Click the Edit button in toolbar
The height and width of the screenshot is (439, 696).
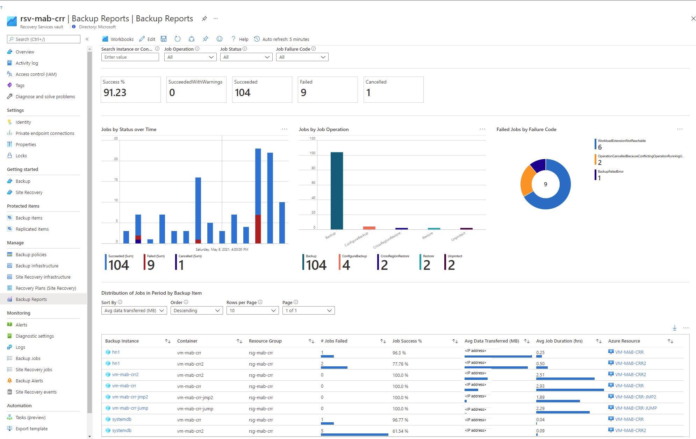148,39
